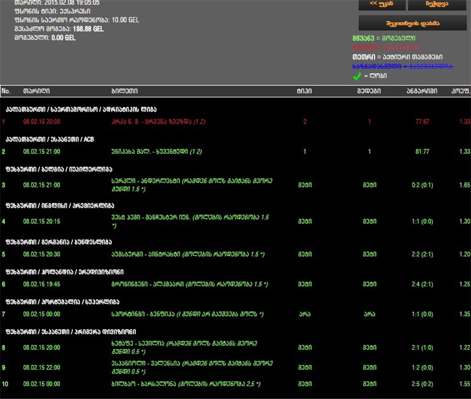Click the "კოეფ." odds column header
471x399 pixels.
click(460, 91)
